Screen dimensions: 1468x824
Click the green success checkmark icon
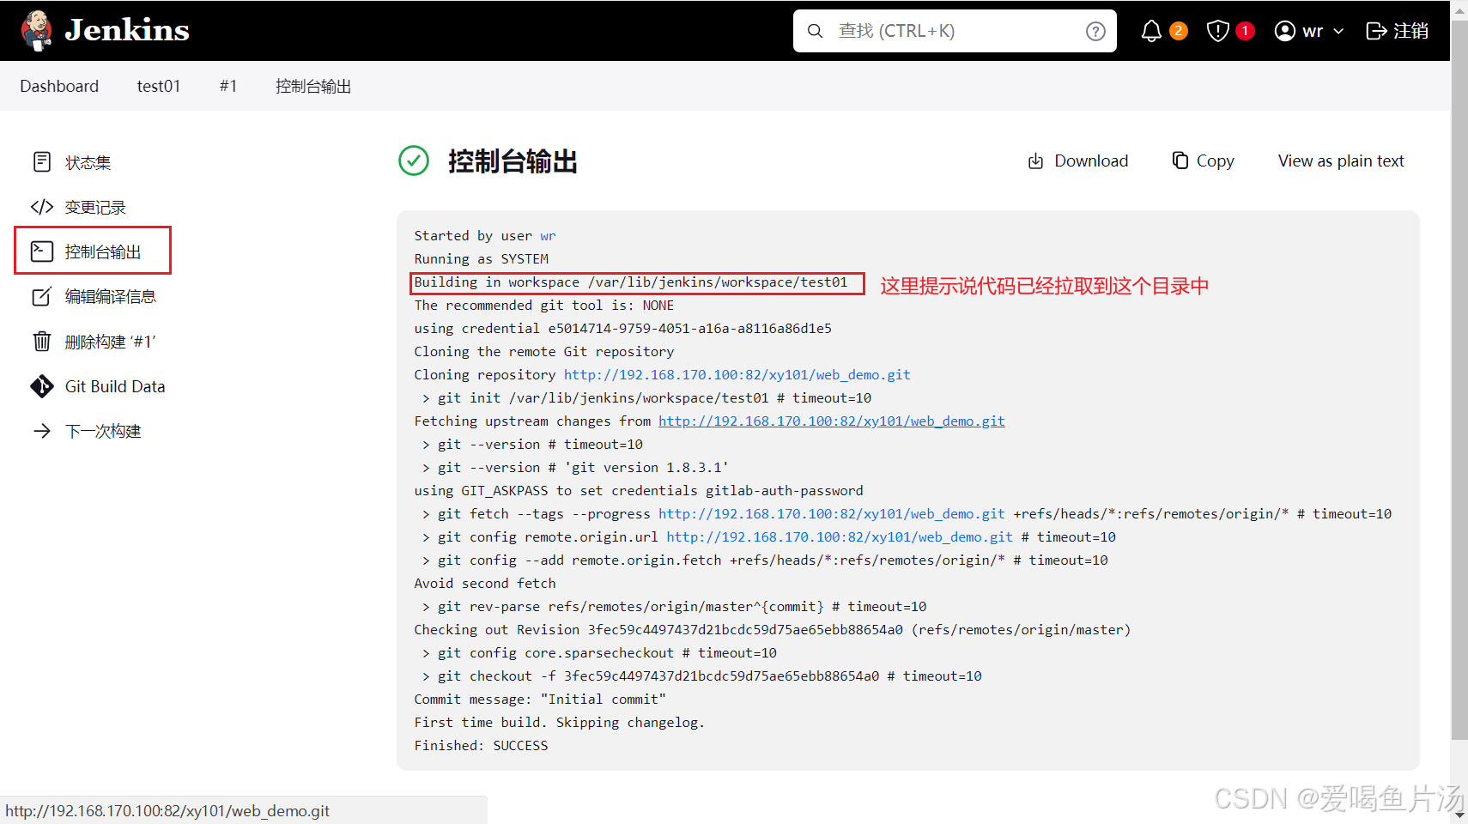pos(414,161)
